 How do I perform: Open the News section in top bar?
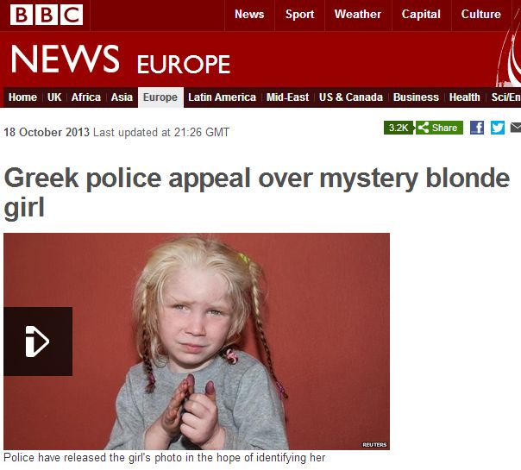coord(249,15)
